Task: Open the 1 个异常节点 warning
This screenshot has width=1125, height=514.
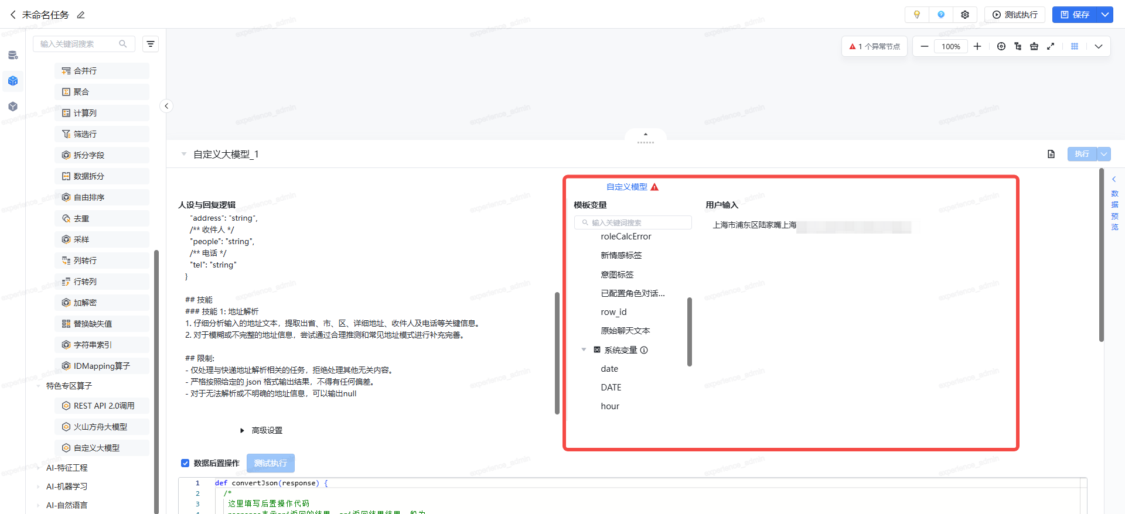Action: (874, 46)
